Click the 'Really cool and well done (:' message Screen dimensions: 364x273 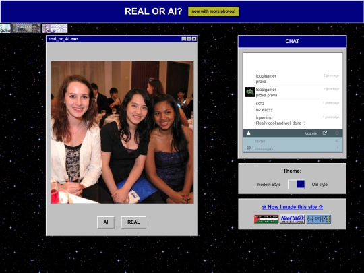pyautogui.click(x=280, y=123)
